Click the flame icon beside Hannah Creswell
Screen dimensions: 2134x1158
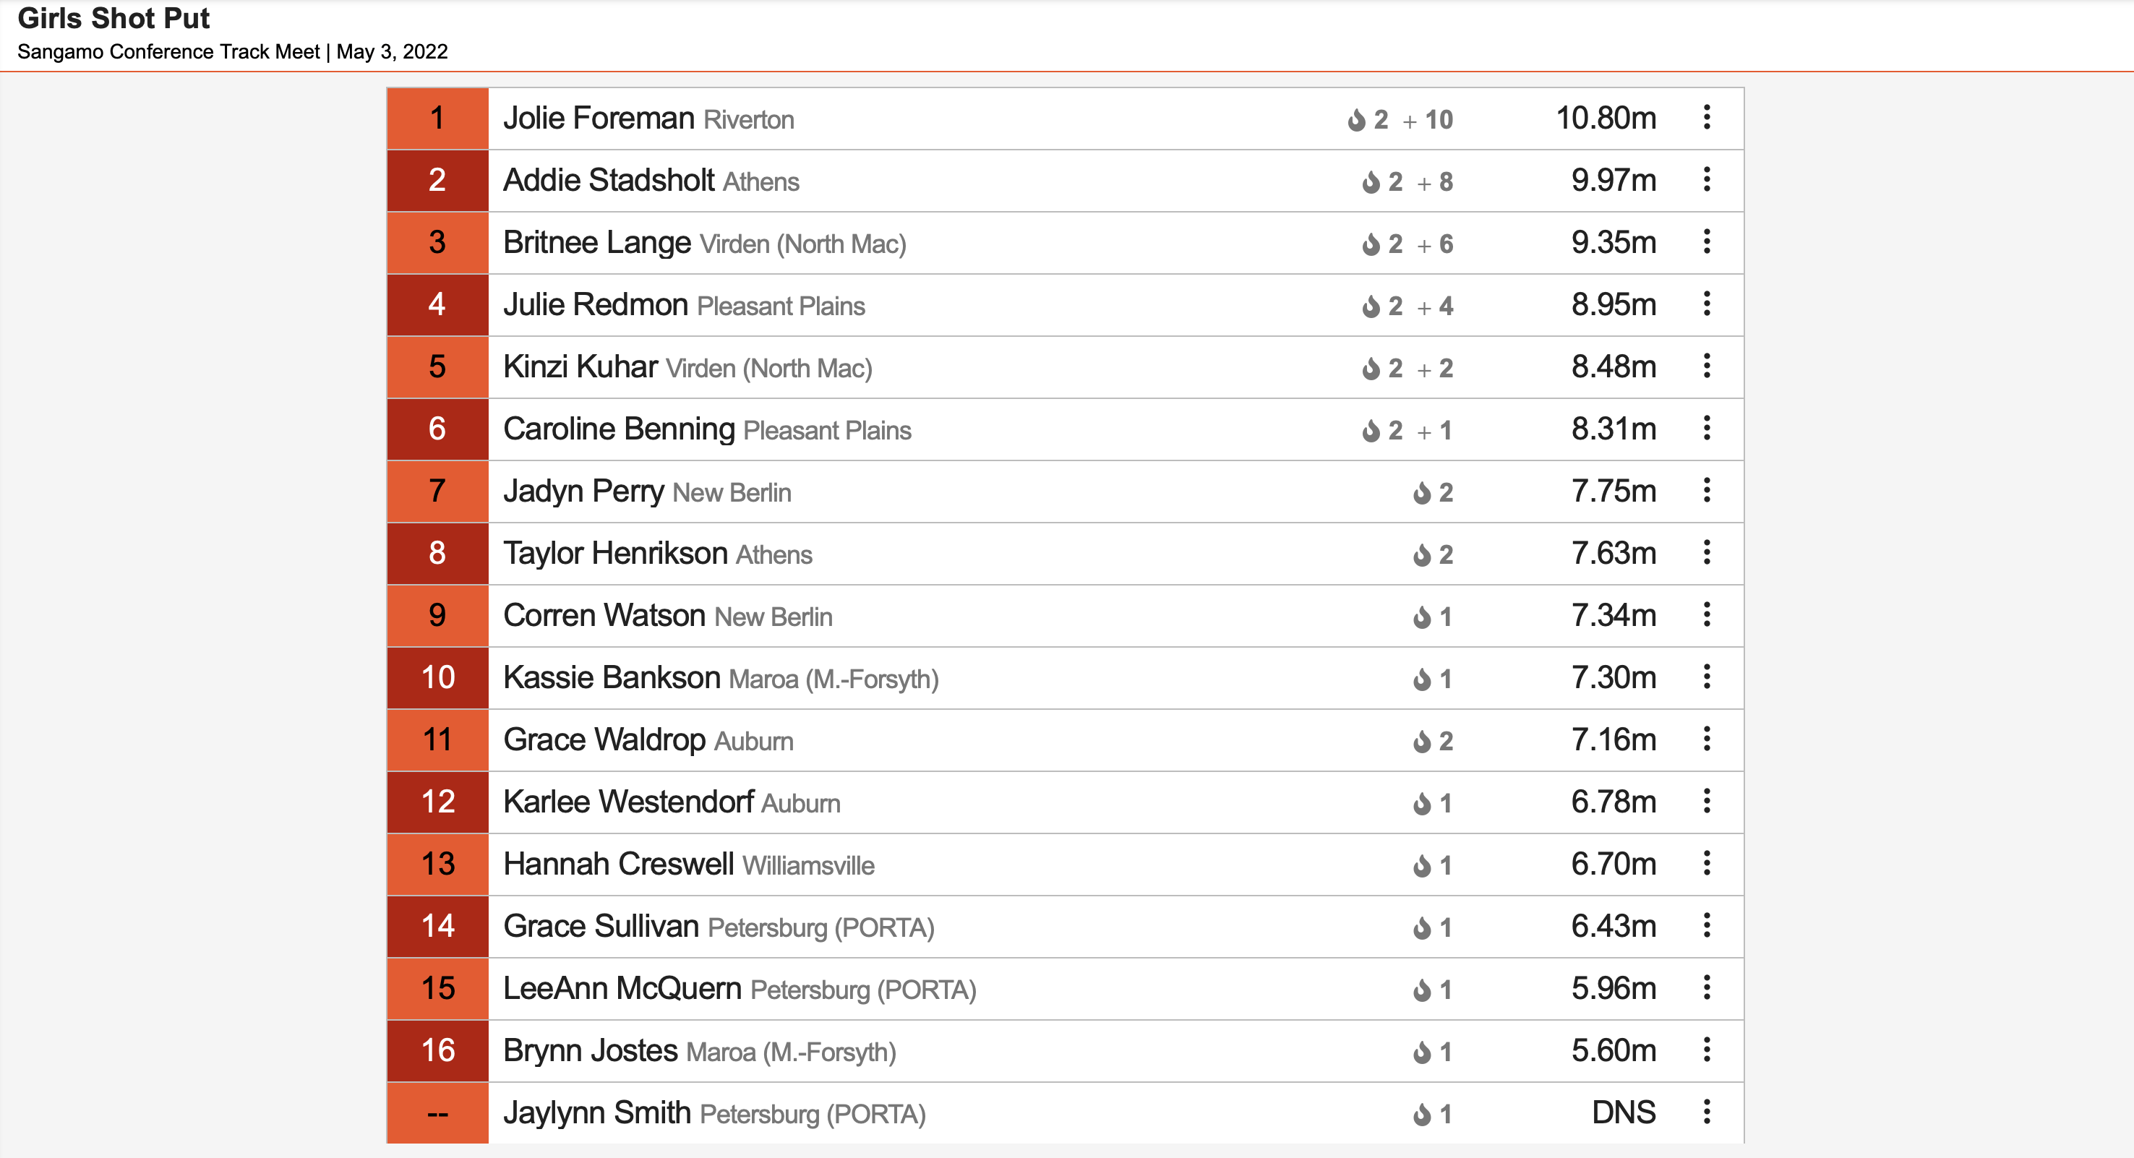[x=1421, y=865]
